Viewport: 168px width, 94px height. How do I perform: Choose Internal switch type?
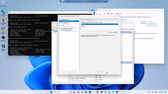(99, 26)
